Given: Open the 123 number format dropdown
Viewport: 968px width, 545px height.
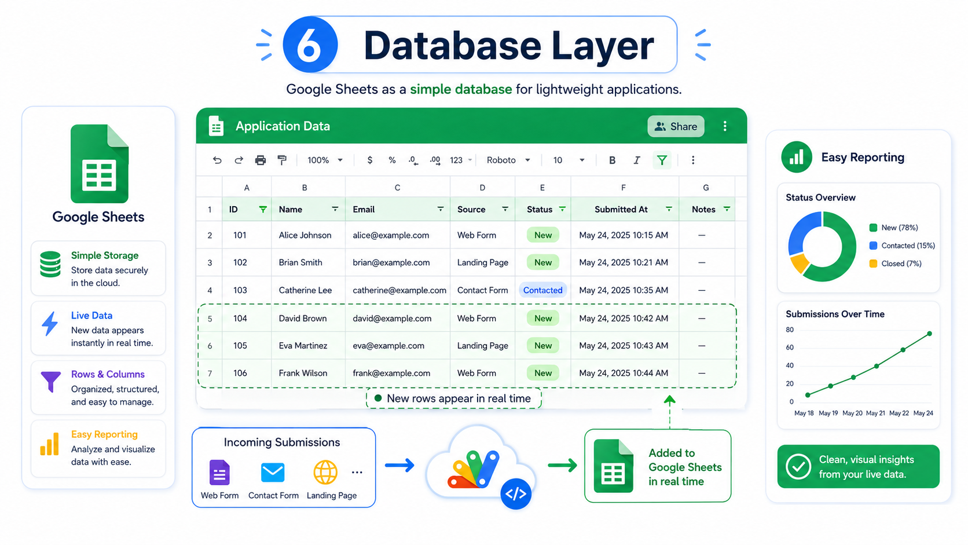Looking at the screenshot, I should pyautogui.click(x=461, y=160).
